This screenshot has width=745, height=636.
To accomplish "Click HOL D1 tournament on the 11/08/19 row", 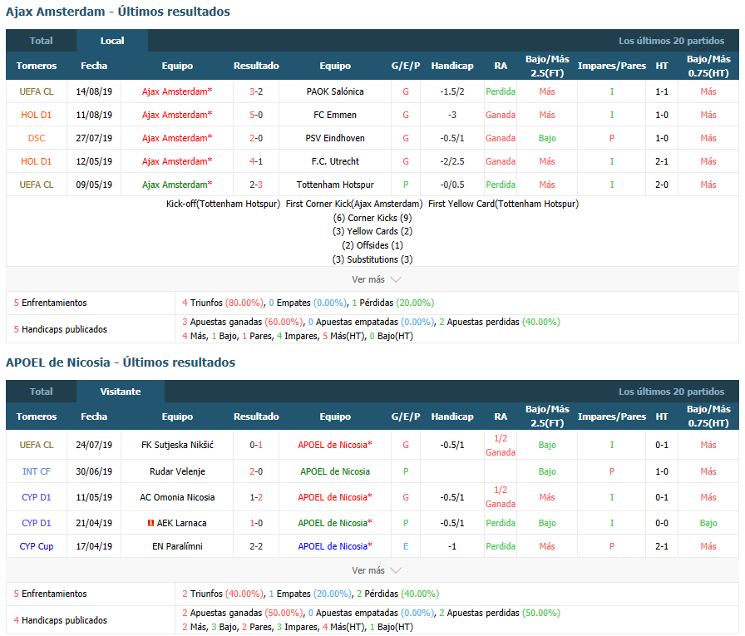I will point(37,115).
